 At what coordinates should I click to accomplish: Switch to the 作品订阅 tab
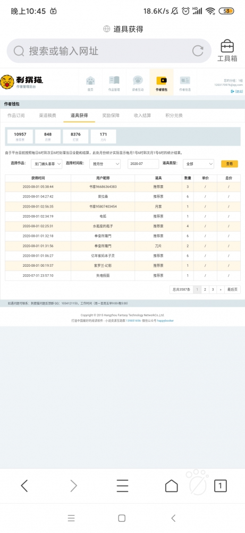tap(16, 116)
